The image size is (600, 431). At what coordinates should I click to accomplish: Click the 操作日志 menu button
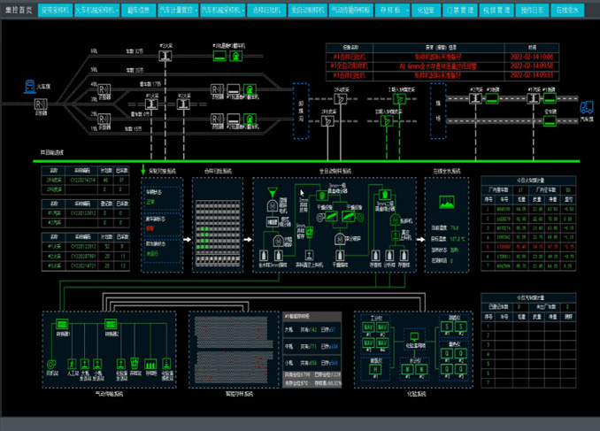531,11
